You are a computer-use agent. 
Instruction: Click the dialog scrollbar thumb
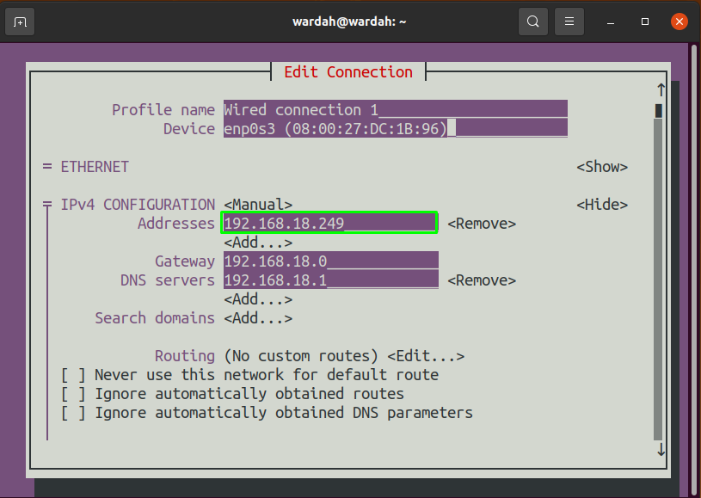[x=659, y=110]
